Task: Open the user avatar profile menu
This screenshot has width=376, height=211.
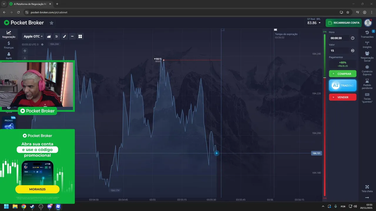Action: click(x=368, y=23)
